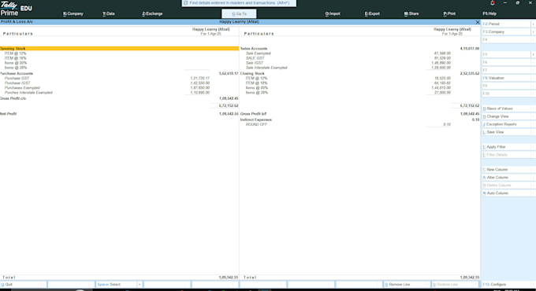Select Purchase Accounts row
This screenshot has width=536, height=291.
click(119, 73)
